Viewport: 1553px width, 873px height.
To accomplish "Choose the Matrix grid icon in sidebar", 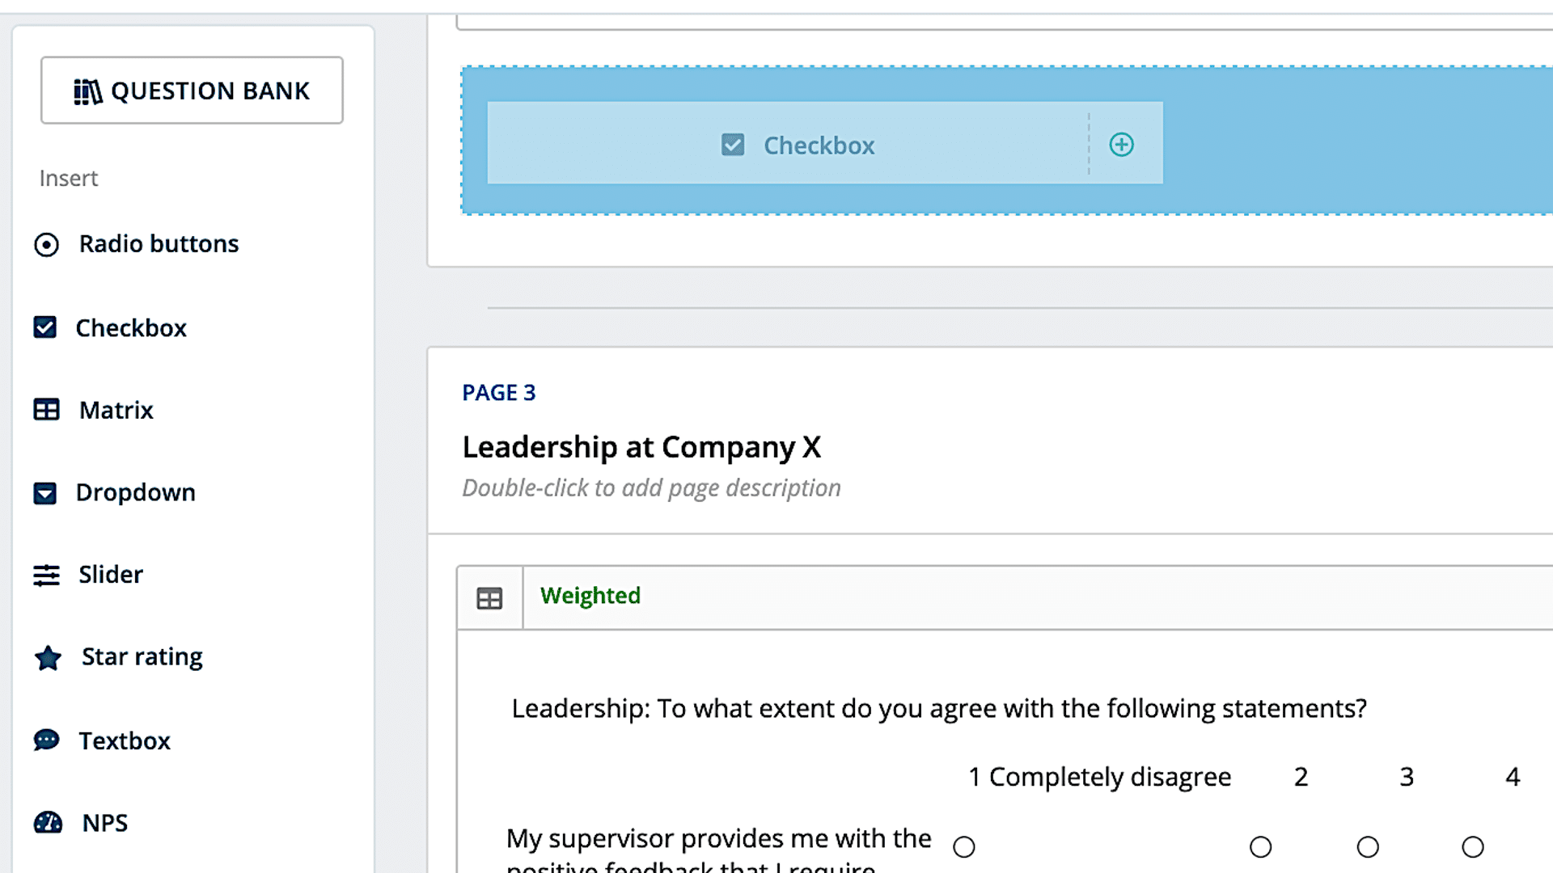I will point(46,410).
